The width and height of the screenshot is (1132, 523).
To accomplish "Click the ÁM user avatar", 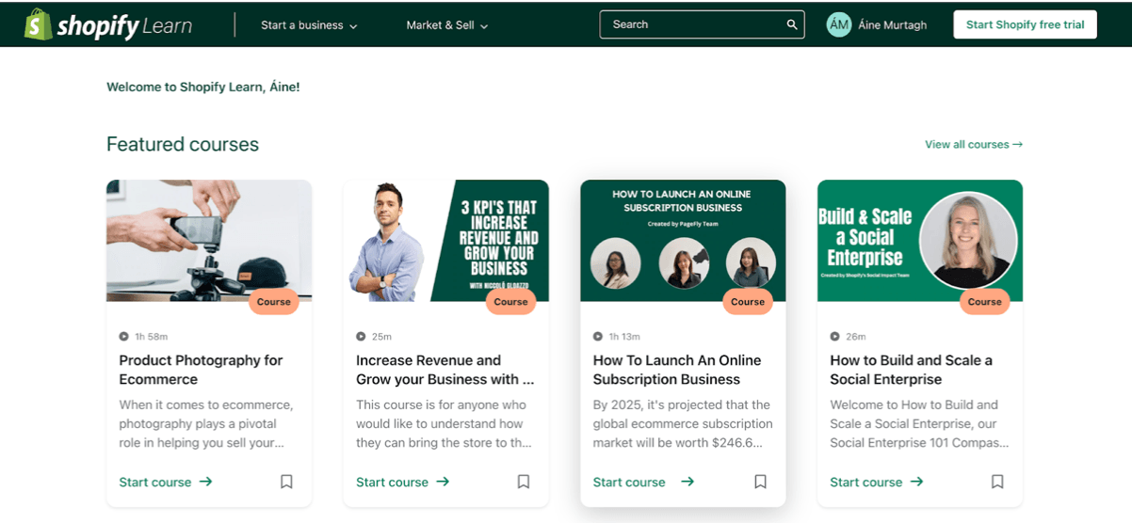I will tap(838, 25).
